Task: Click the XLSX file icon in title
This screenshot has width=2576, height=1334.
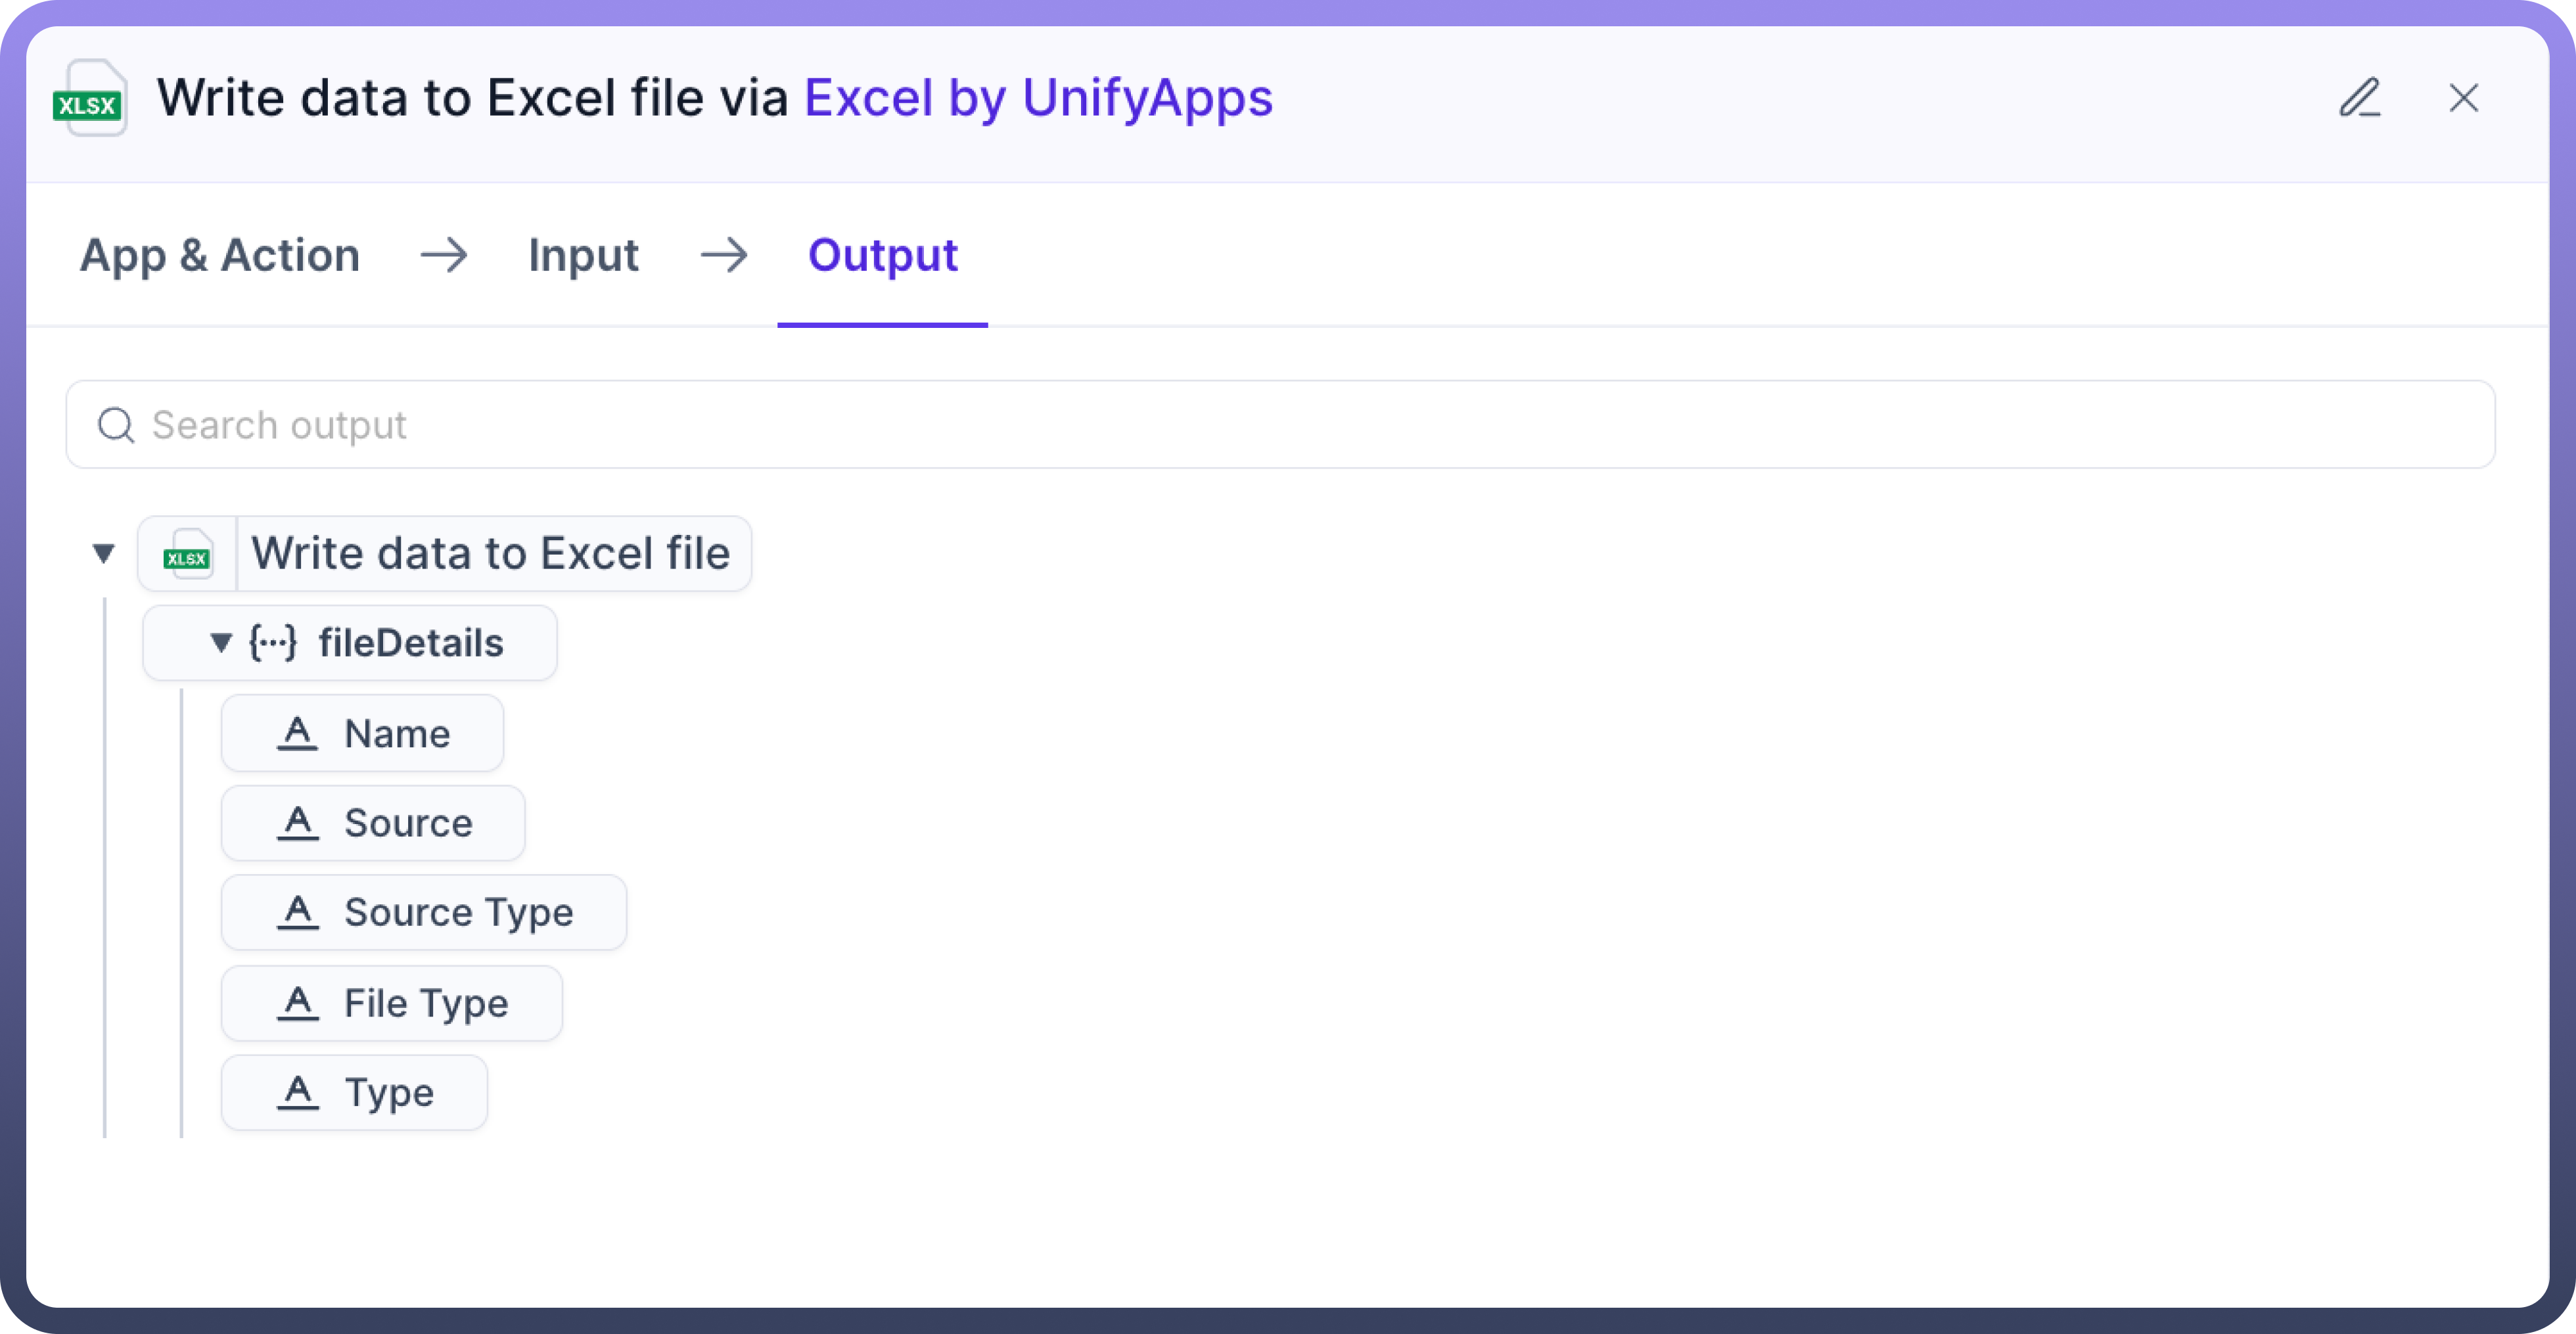Action: [x=90, y=99]
